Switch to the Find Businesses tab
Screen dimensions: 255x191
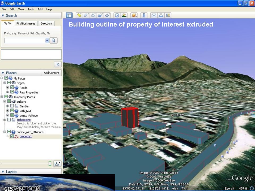(26, 23)
